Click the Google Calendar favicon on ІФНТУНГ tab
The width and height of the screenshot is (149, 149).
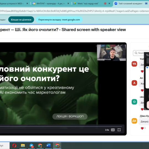tap(34, 4)
